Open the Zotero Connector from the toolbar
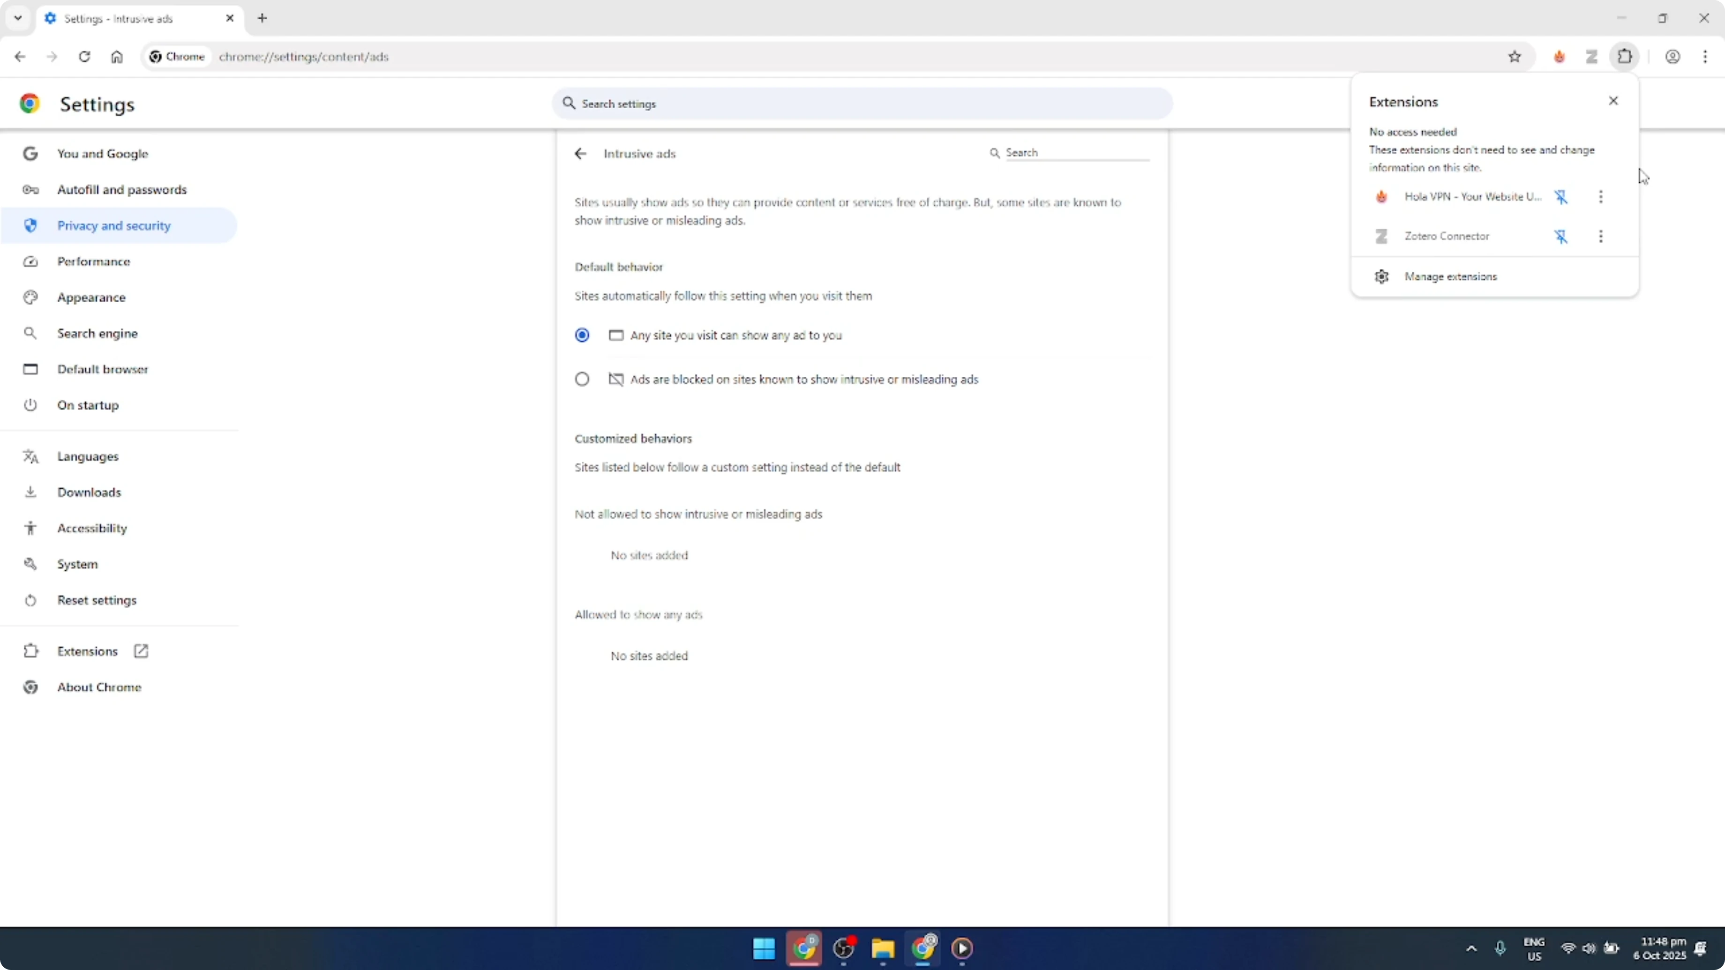The width and height of the screenshot is (1725, 970). (x=1592, y=56)
